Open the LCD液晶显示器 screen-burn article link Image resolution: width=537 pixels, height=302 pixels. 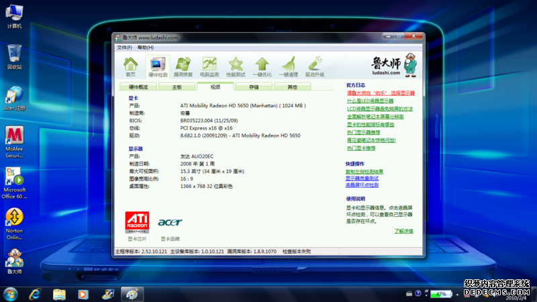(379, 109)
